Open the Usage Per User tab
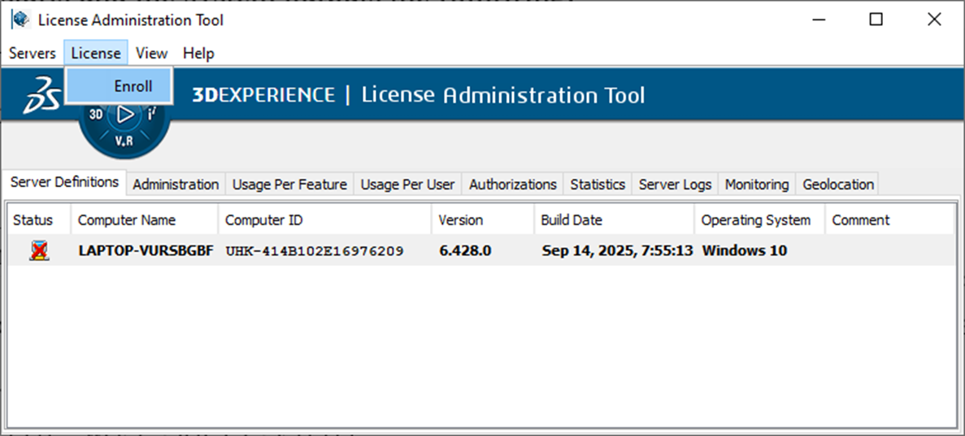965x436 pixels. coord(407,185)
